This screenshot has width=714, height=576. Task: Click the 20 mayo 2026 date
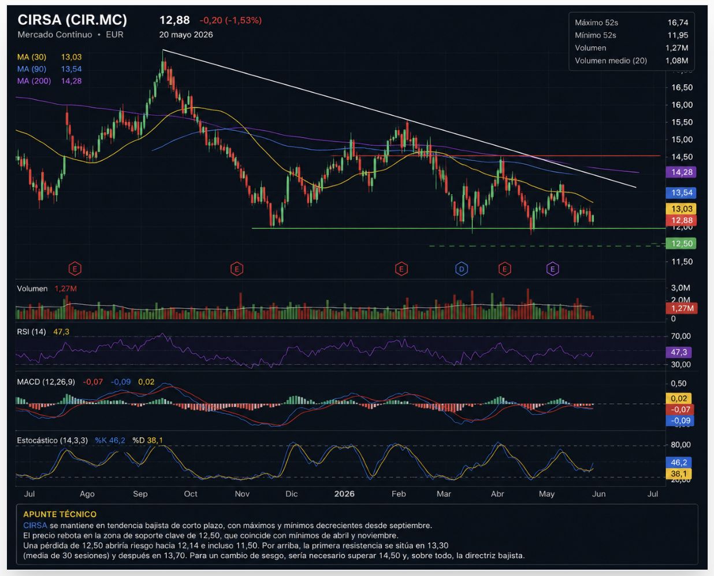click(x=186, y=35)
